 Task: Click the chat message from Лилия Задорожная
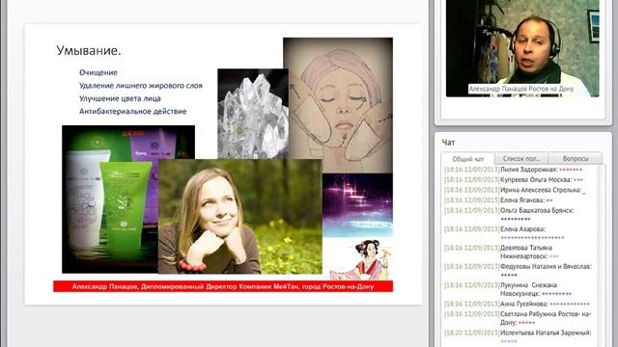[513, 170]
